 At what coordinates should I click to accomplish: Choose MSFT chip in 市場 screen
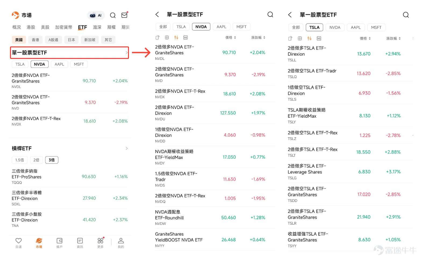point(79,64)
